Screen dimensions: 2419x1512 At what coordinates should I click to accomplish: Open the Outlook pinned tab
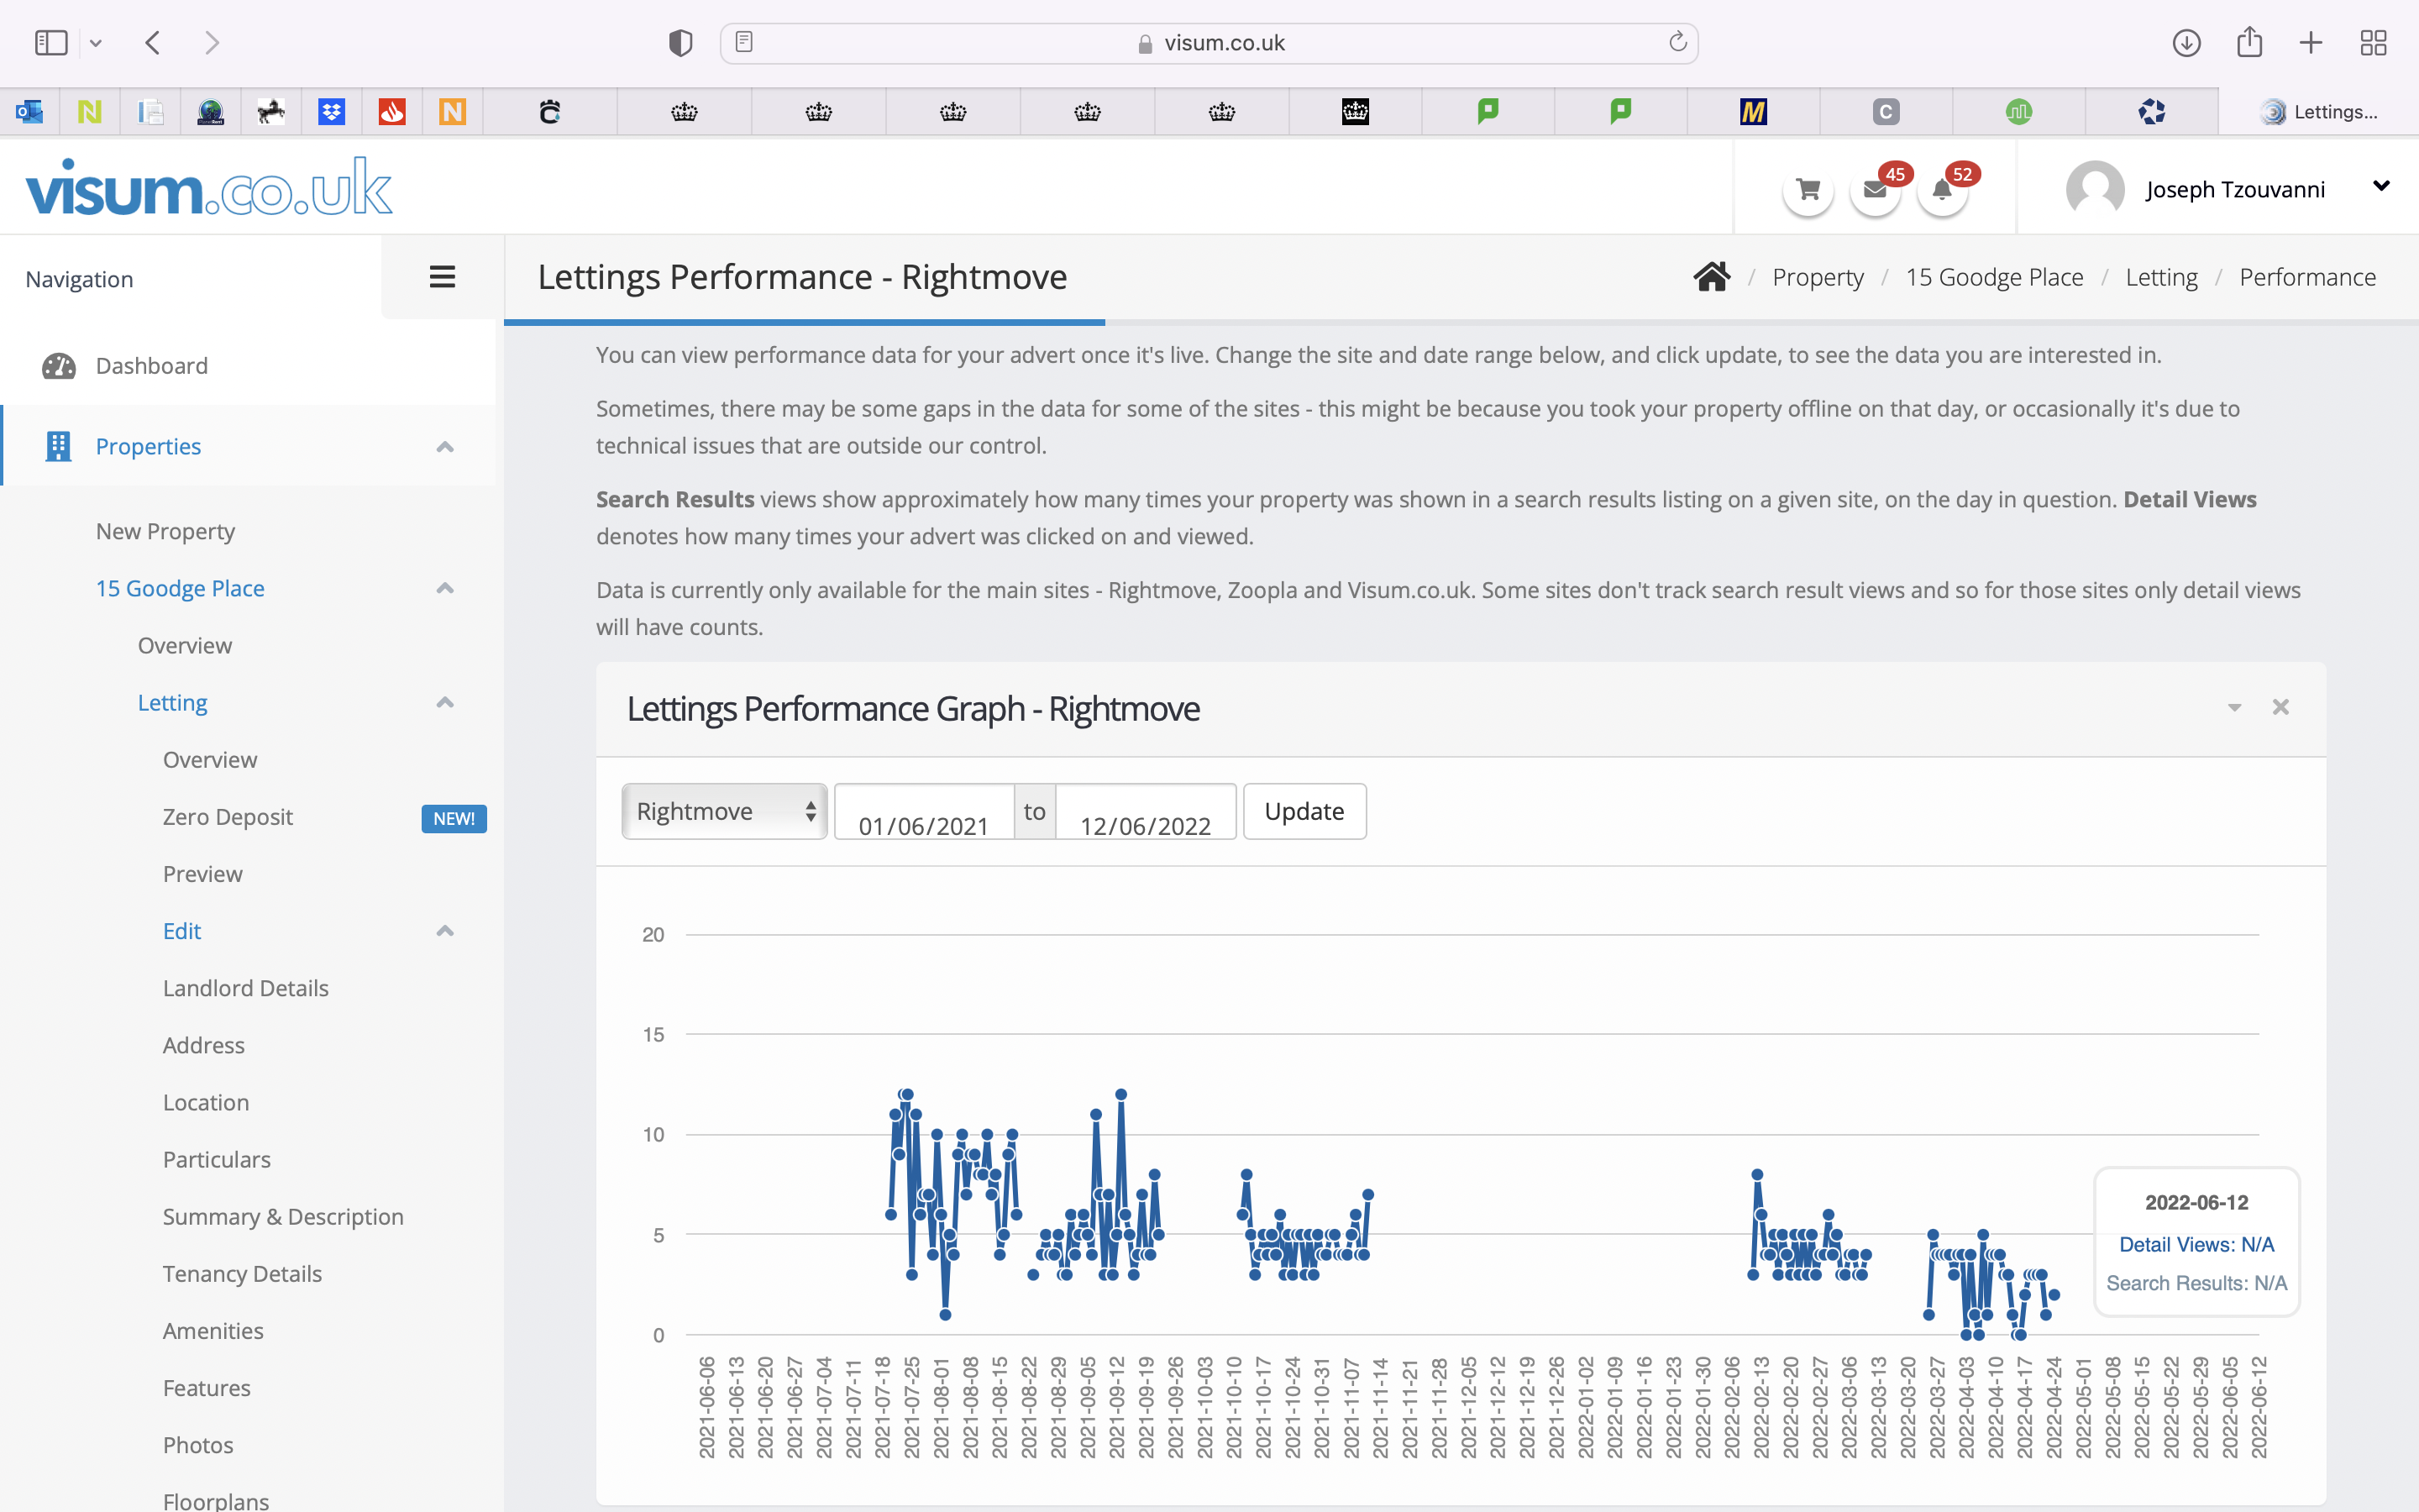coord(29,111)
